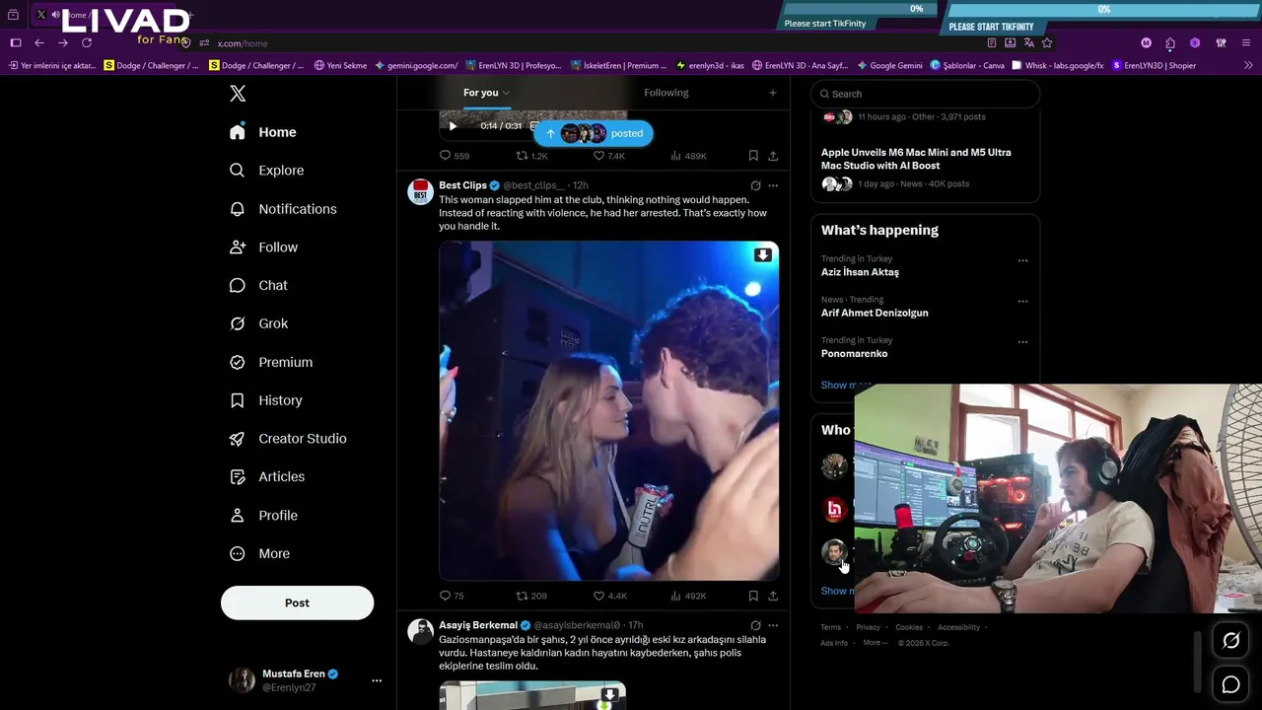The image size is (1262, 710).
Task: Open more options on Best Clips post
Action: [773, 185]
